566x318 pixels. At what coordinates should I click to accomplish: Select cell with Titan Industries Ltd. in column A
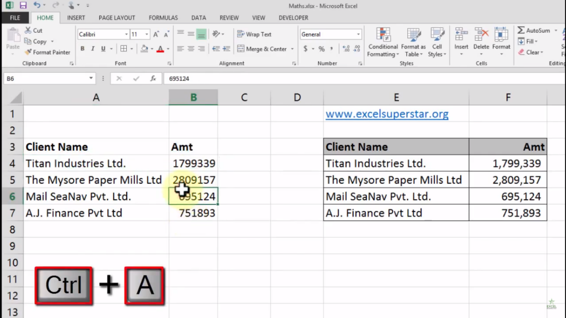pos(96,163)
